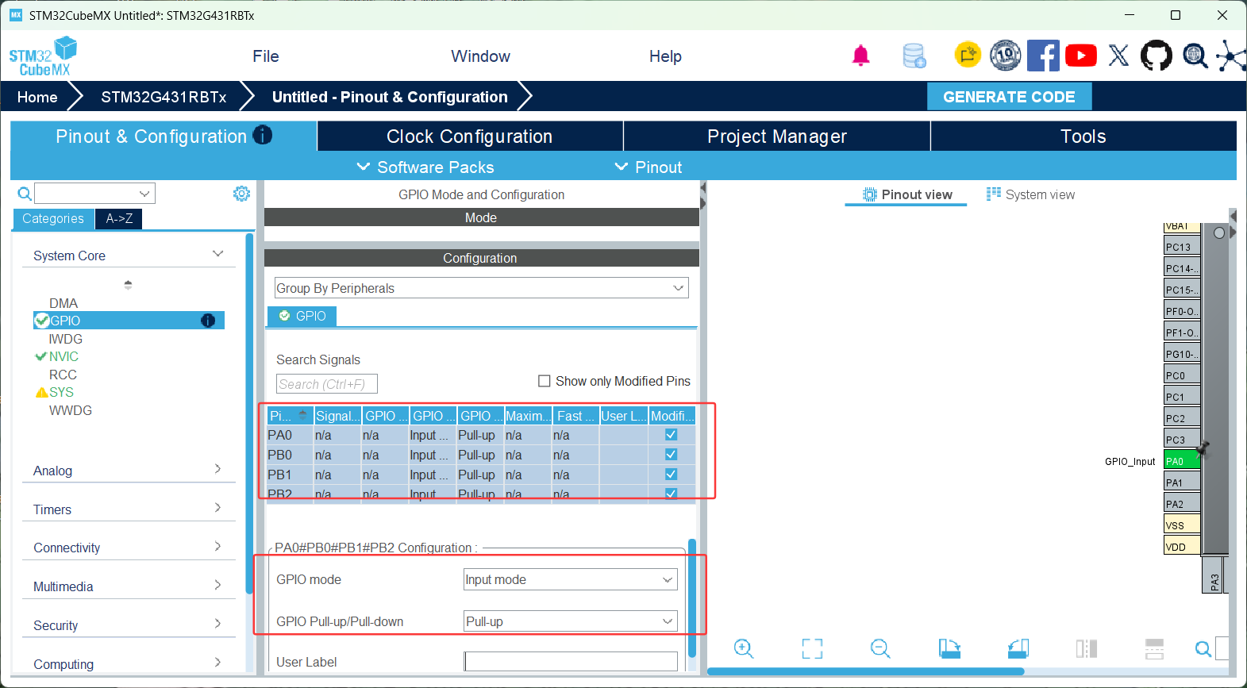Switch to the System view tab
Viewport: 1247px width, 688px height.
pyautogui.click(x=1030, y=194)
